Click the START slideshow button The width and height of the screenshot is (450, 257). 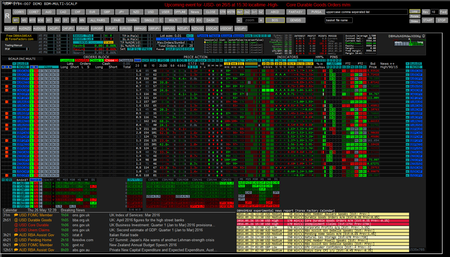pos(428,20)
